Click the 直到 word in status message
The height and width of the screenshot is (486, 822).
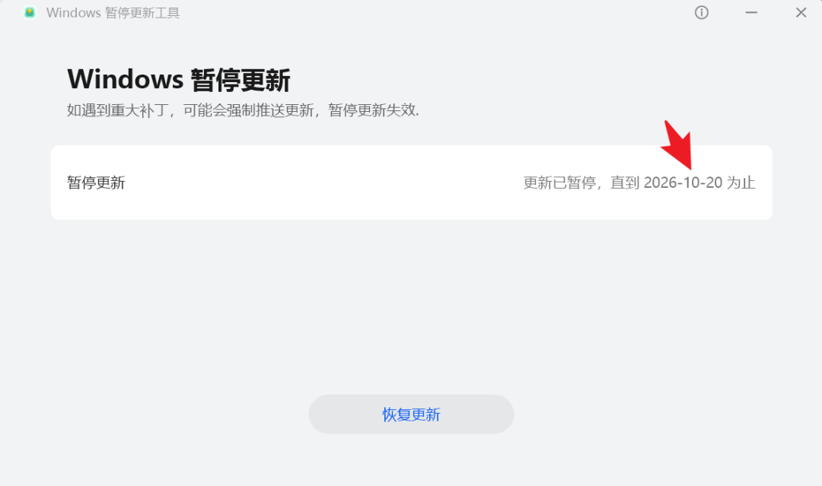(x=625, y=183)
